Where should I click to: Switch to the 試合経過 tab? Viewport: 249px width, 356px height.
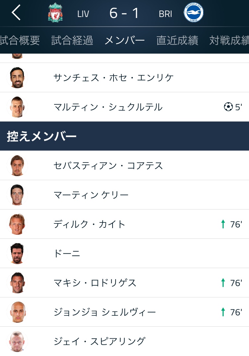click(72, 40)
